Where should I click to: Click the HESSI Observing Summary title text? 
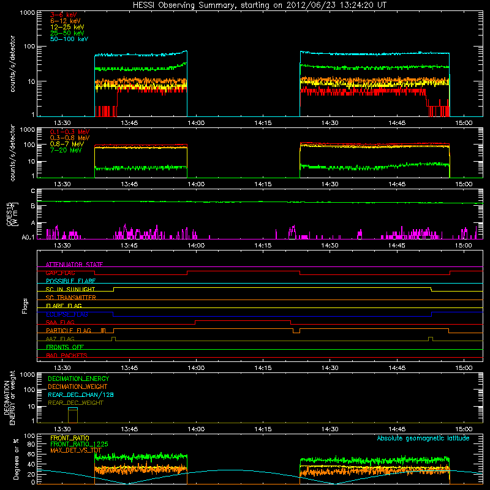[259, 6]
